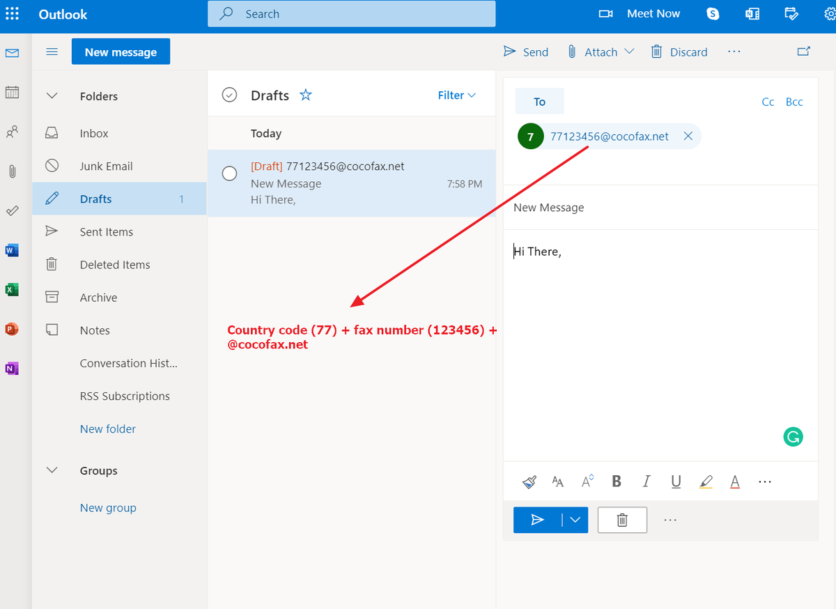This screenshot has height=609, width=836.
Task: Click Discard in top toolbar
Action: click(x=679, y=52)
